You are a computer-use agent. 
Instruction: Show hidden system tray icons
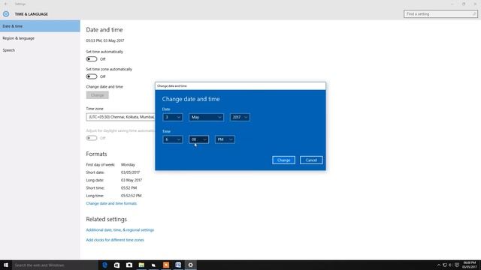tap(439, 265)
